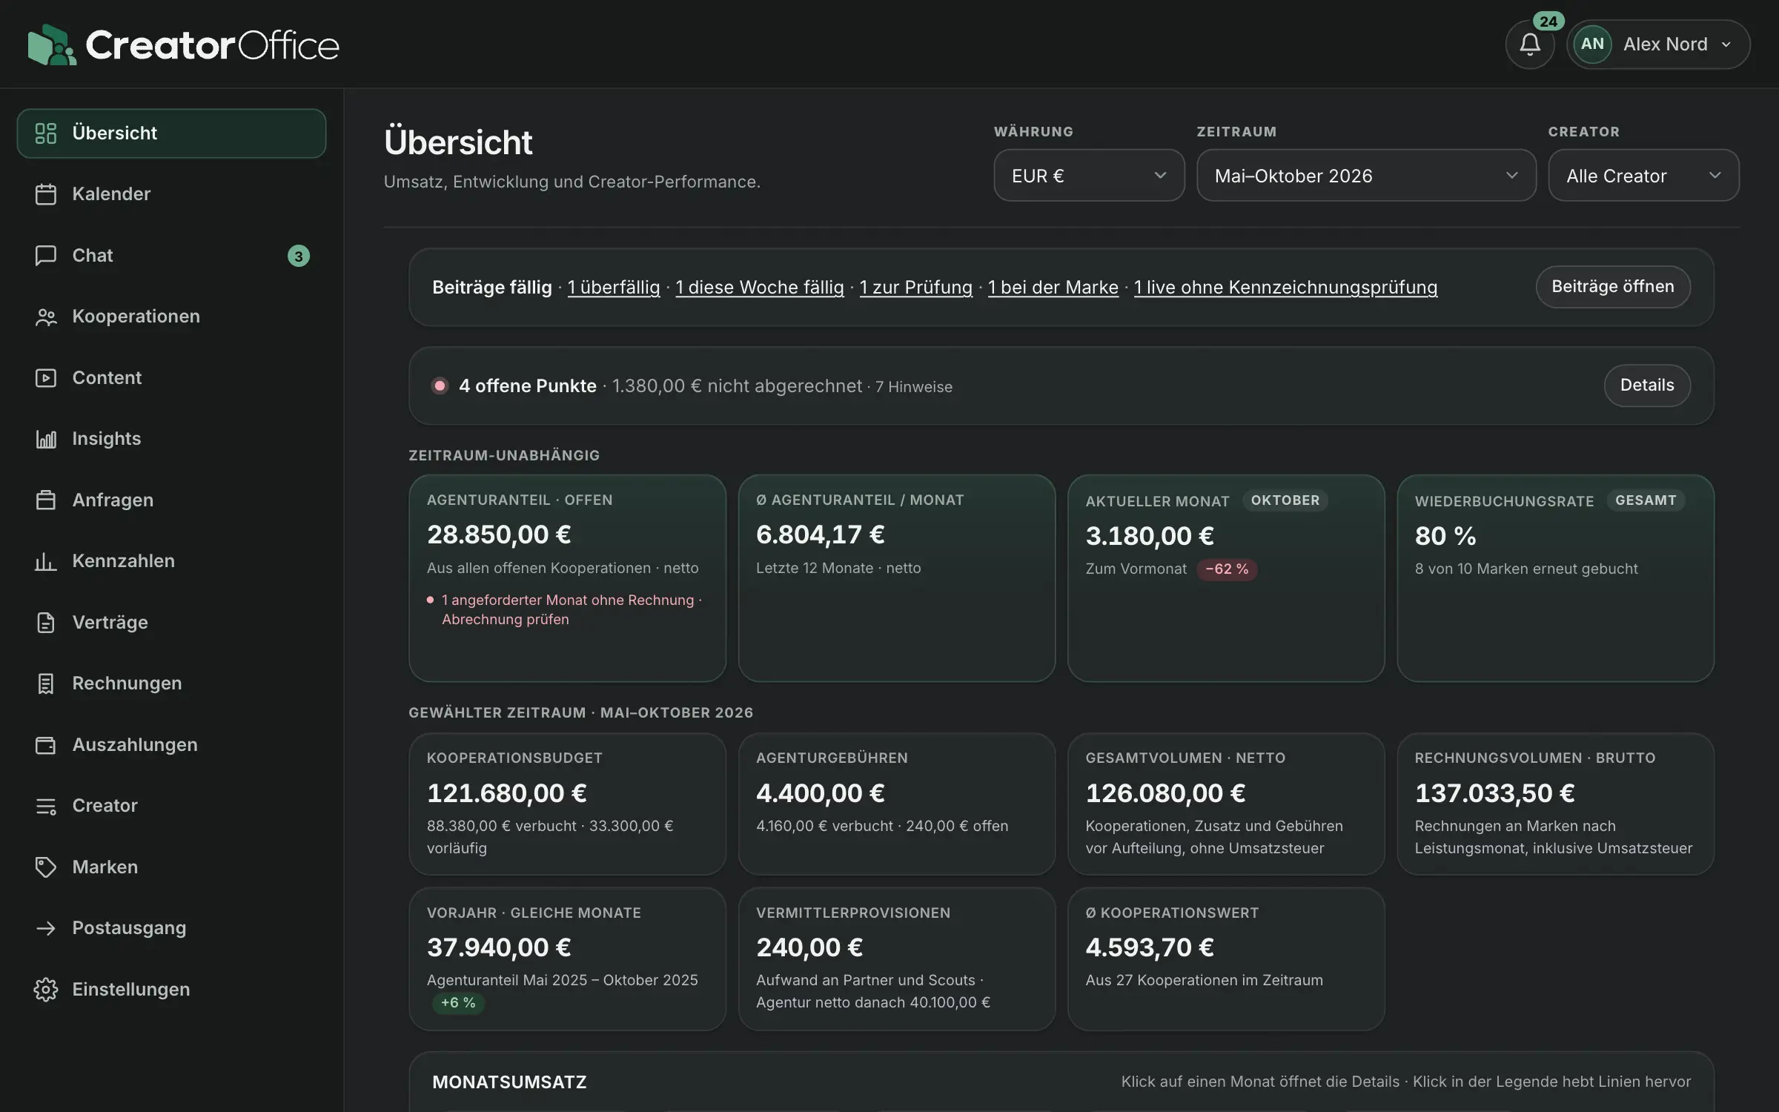Click the GESAMT tag

coord(1646,500)
